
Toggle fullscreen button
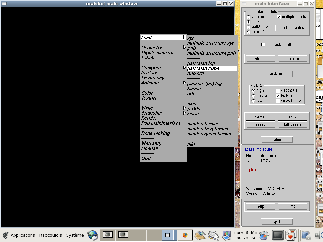292,124
